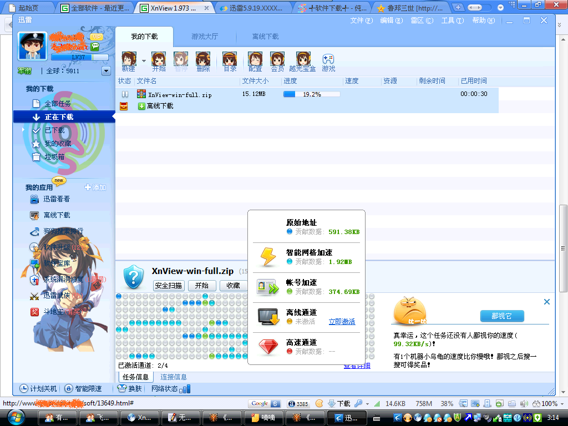The height and width of the screenshot is (426, 568).
Task: Open 我的收藏 in the sidebar
Action: point(52,144)
